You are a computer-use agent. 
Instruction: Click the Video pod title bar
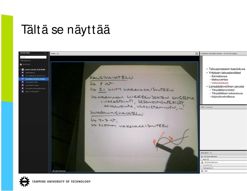click(125, 54)
